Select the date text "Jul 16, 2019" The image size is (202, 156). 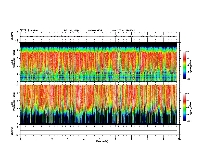(71, 31)
